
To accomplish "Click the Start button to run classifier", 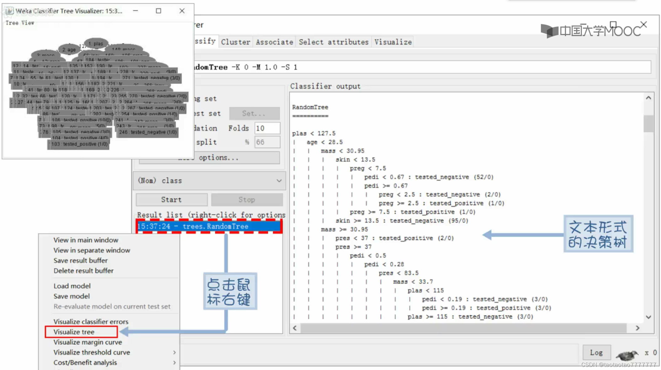I will pos(171,199).
